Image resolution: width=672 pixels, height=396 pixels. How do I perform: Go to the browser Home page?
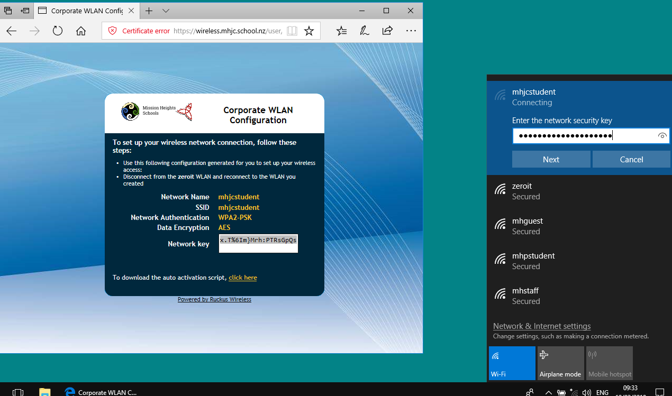click(81, 31)
